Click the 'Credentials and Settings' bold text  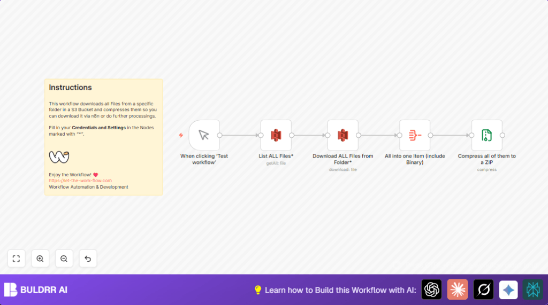point(98,128)
